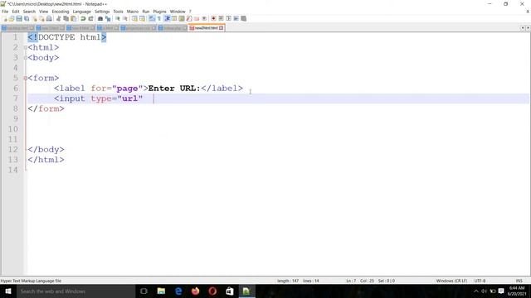Show hidden system tray icons chevron

click(x=476, y=291)
